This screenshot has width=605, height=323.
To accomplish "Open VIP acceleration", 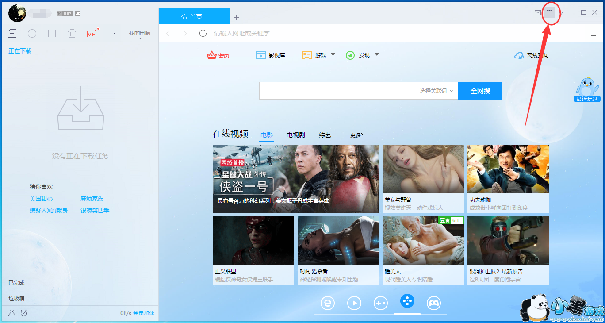I will [x=91, y=33].
